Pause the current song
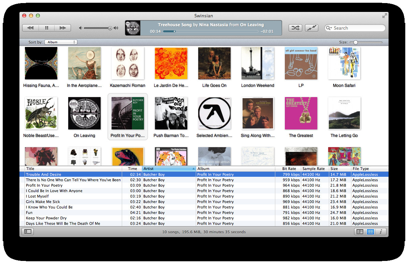 (47, 28)
